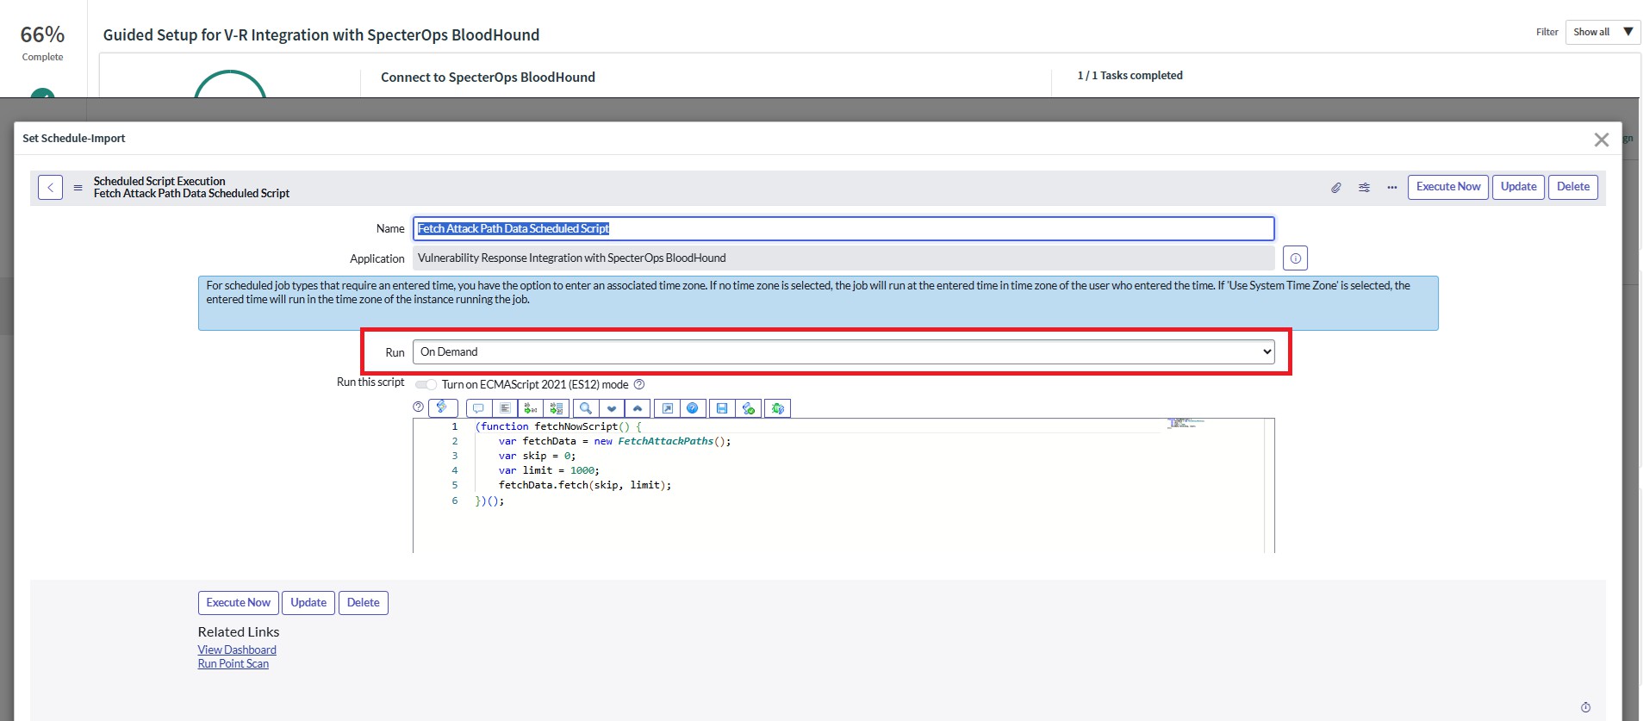Click the find next down-arrow icon
The height and width of the screenshot is (721, 1643).
click(x=612, y=408)
